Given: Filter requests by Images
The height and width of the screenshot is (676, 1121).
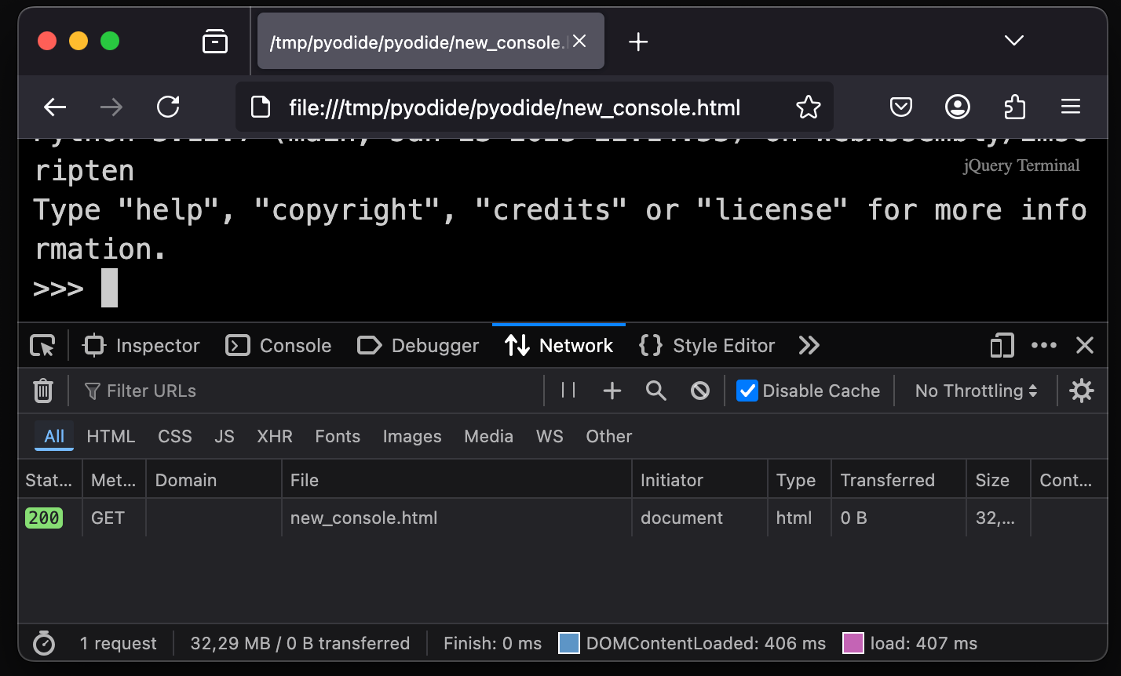Looking at the screenshot, I should (412, 436).
